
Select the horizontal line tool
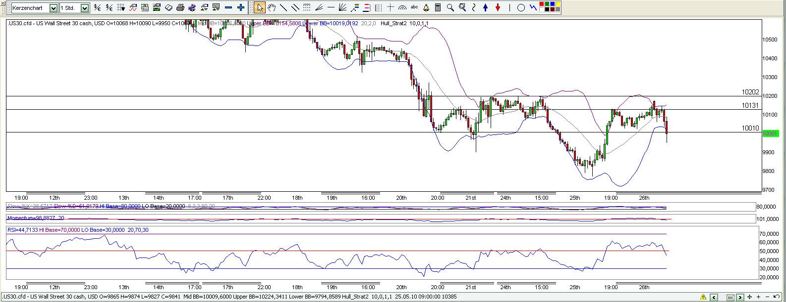(x=331, y=7)
